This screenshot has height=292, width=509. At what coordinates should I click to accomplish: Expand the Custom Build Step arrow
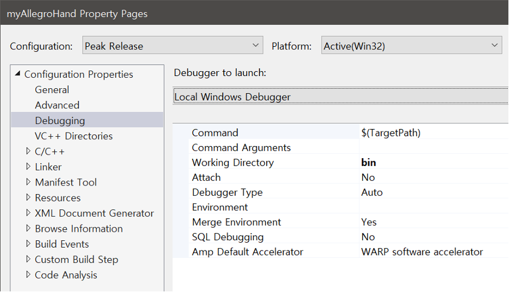(28, 259)
